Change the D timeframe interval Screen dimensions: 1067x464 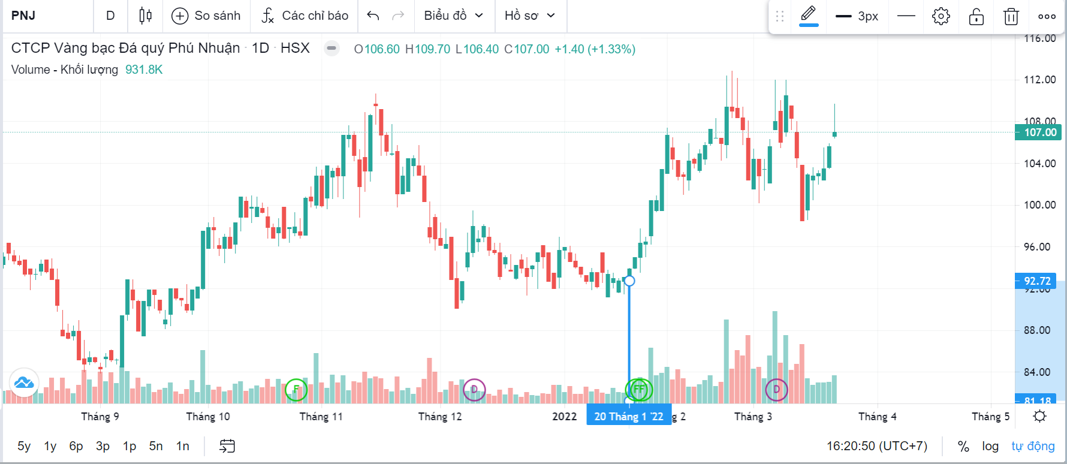(110, 16)
